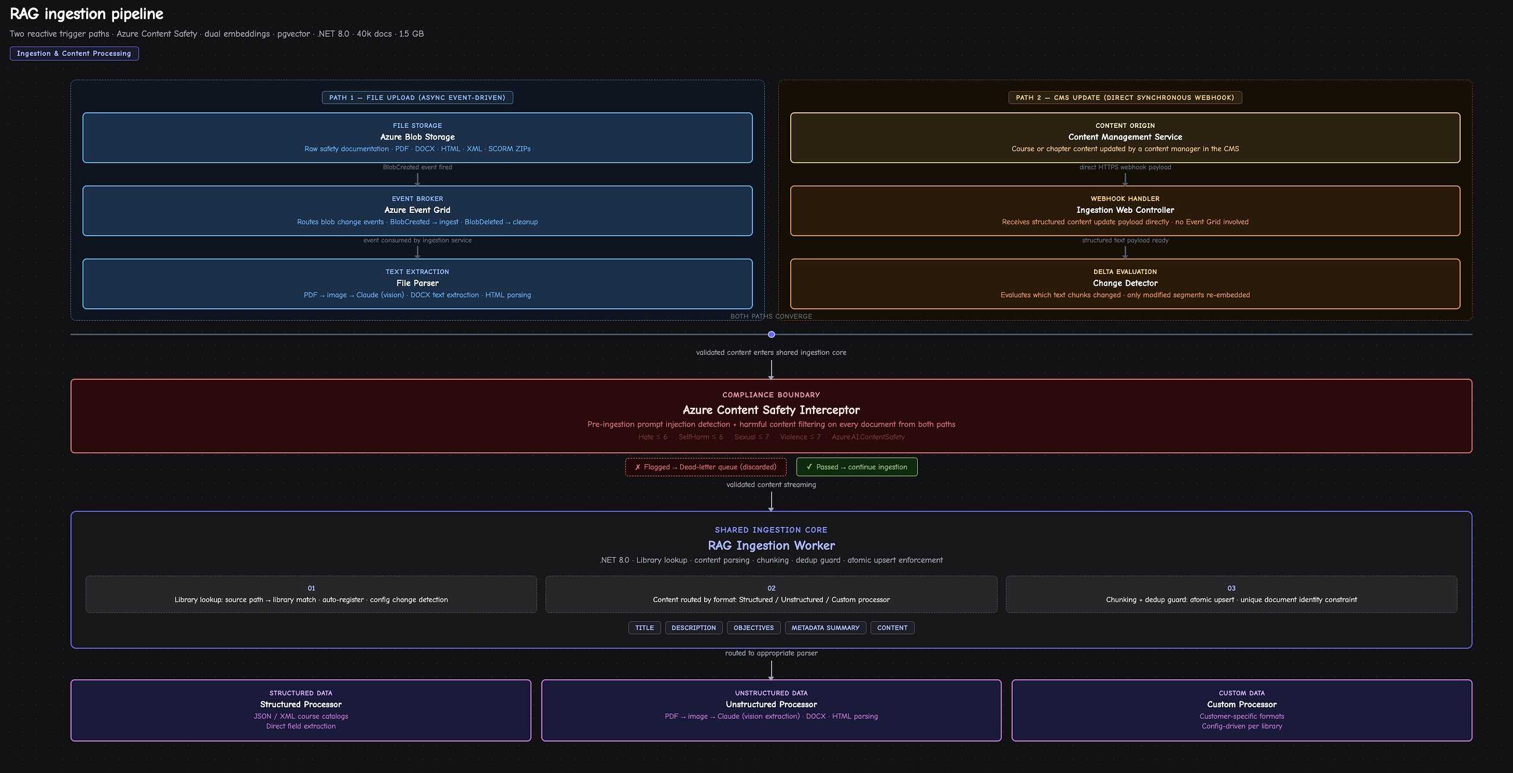The width and height of the screenshot is (1513, 773).
Task: Open the Azure Blob Storage card
Action: coord(417,137)
